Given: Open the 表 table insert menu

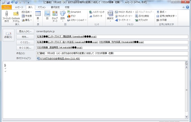Looking at the screenshot, I should [x=38, y=16].
